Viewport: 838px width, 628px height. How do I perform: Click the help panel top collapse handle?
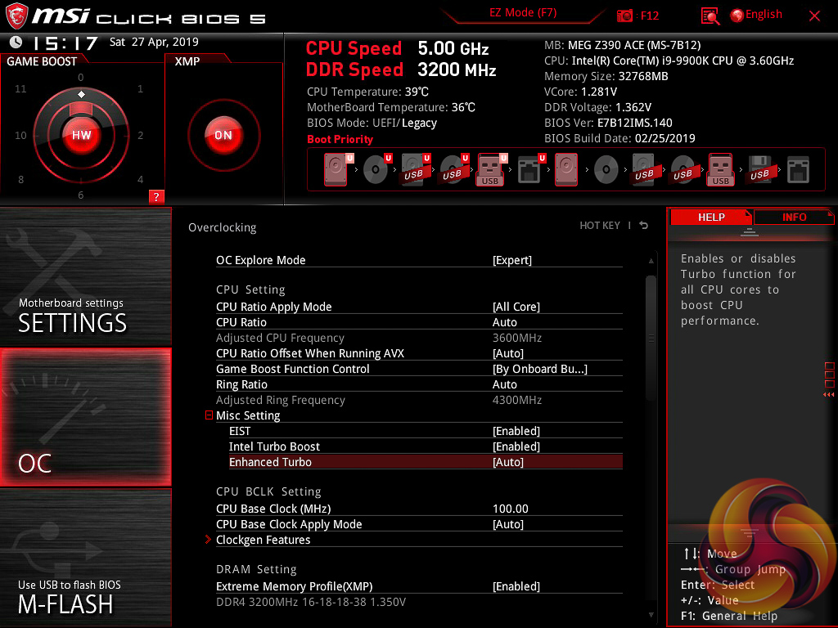pos(750,231)
